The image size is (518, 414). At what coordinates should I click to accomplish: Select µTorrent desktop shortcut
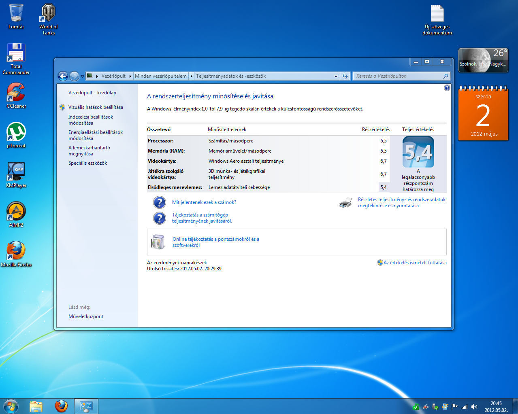pyautogui.click(x=16, y=135)
